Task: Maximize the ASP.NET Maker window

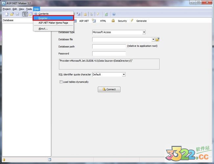Action: [x=199, y=2]
